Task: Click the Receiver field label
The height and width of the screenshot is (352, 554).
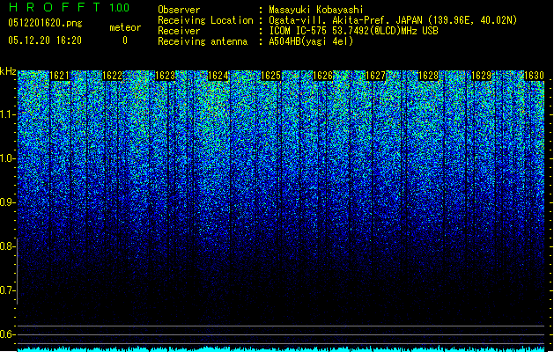Action: 179,31
